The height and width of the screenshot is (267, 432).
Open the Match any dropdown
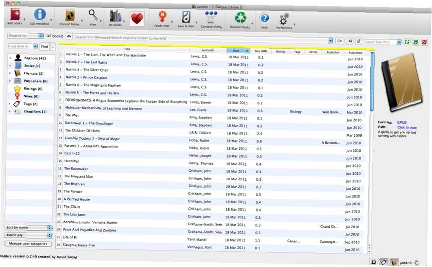(x=29, y=236)
